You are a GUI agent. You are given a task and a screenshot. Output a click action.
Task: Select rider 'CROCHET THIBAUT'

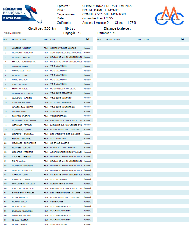point(22,157)
